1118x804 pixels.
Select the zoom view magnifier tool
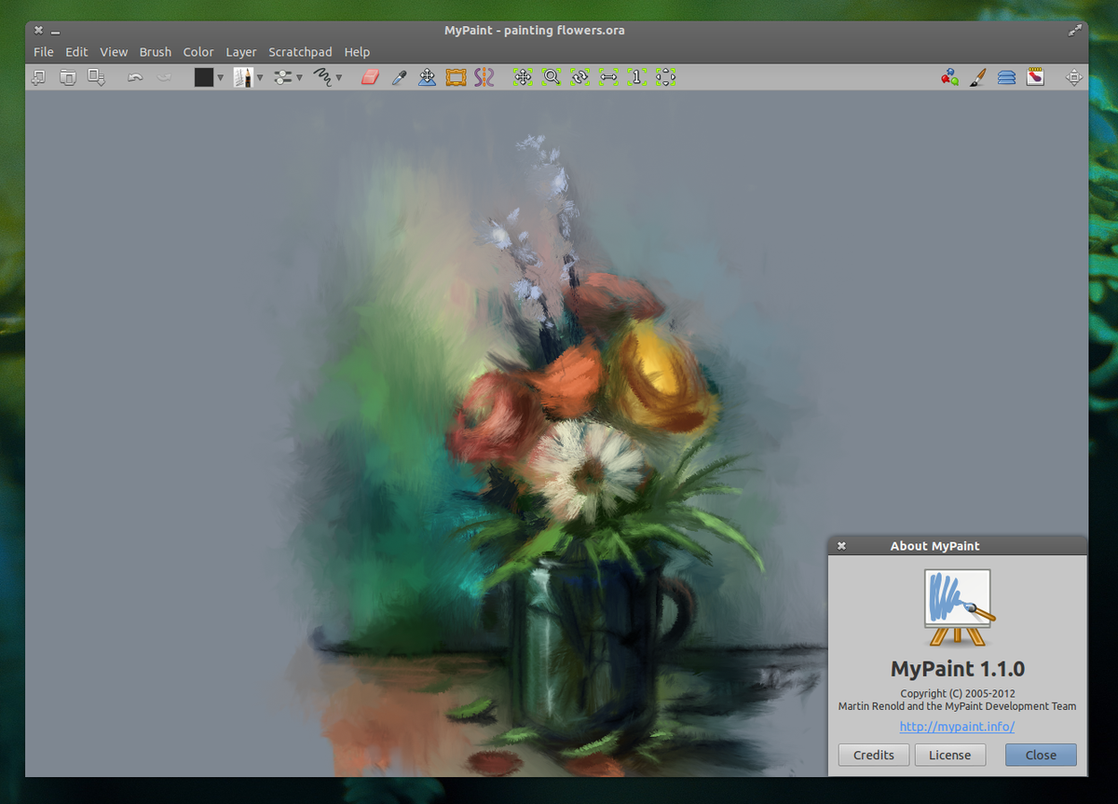[x=552, y=77]
